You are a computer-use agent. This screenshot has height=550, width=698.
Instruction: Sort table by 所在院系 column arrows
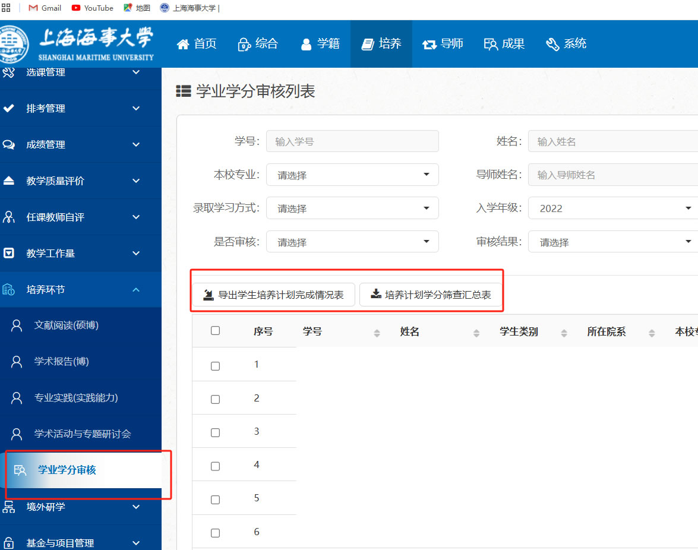pos(652,333)
